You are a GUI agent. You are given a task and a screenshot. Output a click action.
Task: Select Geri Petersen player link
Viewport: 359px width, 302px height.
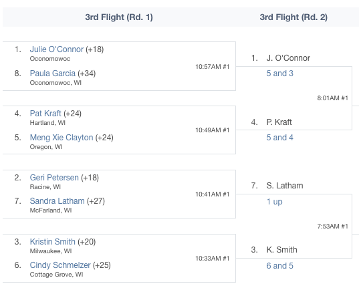(x=54, y=177)
